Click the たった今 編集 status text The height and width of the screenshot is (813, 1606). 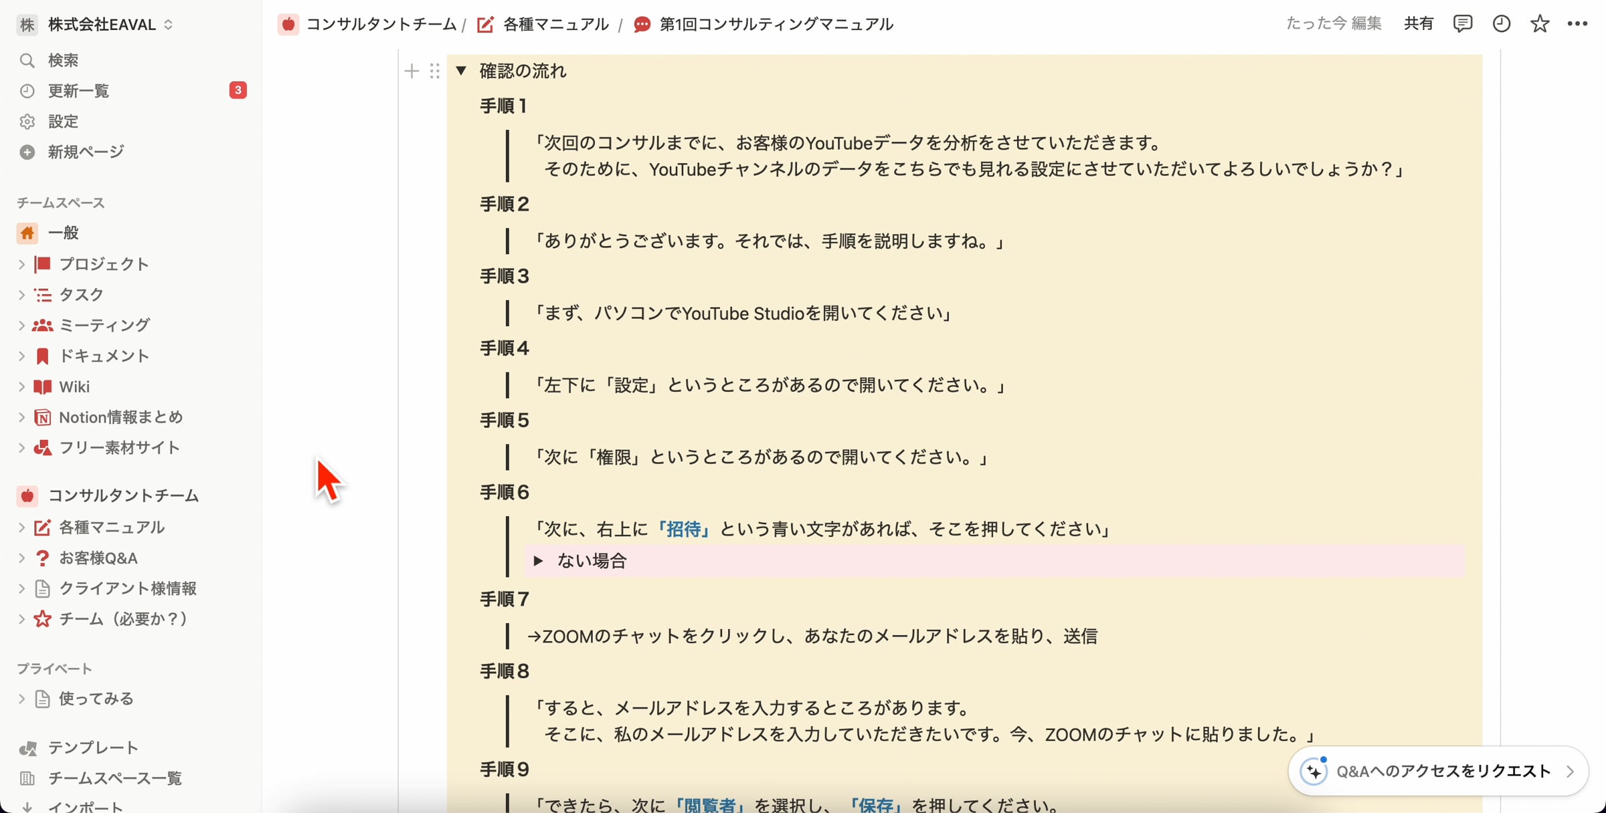(x=1334, y=24)
